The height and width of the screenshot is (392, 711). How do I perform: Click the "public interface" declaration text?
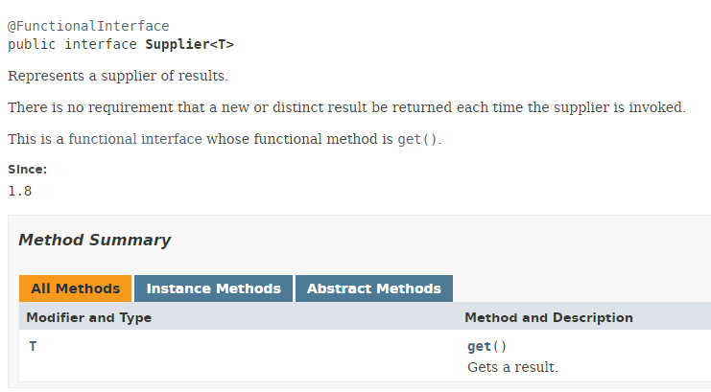(x=73, y=44)
